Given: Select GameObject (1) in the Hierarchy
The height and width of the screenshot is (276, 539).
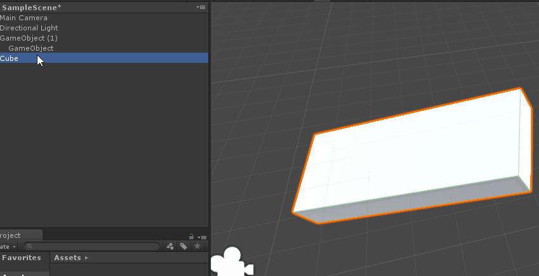Looking at the screenshot, I should click(x=104, y=38).
